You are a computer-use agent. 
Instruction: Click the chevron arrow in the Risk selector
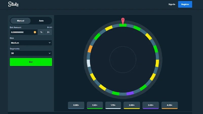pos(49,43)
